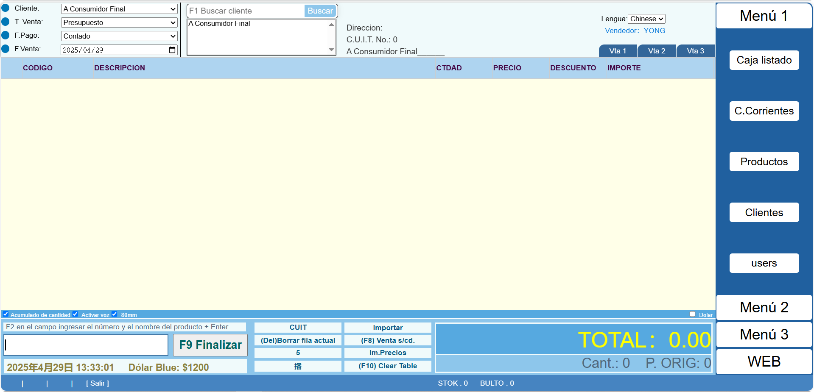This screenshot has width=814, height=392.
Task: Uncheck Acumulado de cantidad
Action: click(x=6, y=314)
